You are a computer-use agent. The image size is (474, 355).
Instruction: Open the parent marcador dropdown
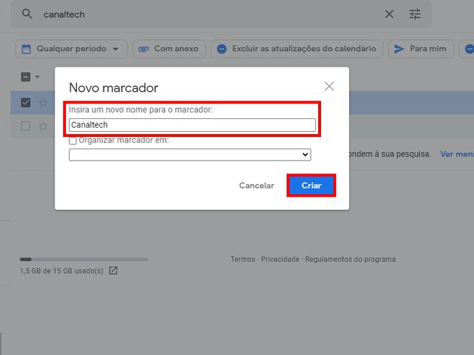(190, 155)
